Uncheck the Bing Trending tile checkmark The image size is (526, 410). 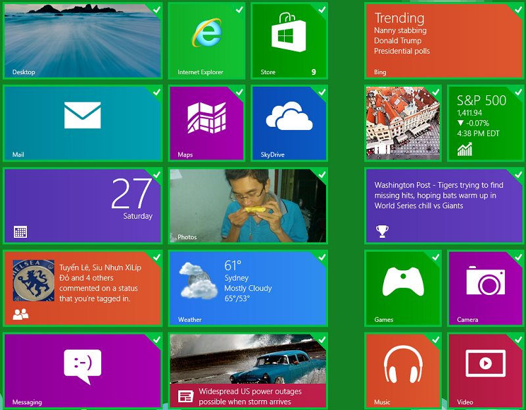[x=518, y=10]
